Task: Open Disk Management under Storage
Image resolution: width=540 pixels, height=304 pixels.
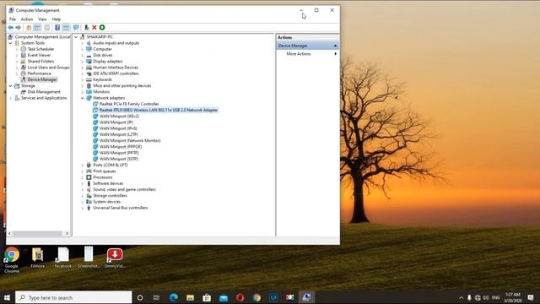Action: (44, 92)
